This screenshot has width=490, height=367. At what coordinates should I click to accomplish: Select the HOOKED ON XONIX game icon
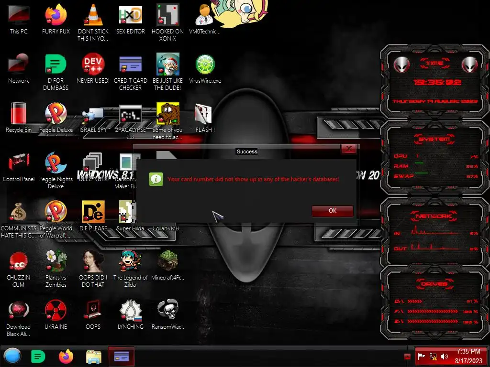[x=167, y=22]
